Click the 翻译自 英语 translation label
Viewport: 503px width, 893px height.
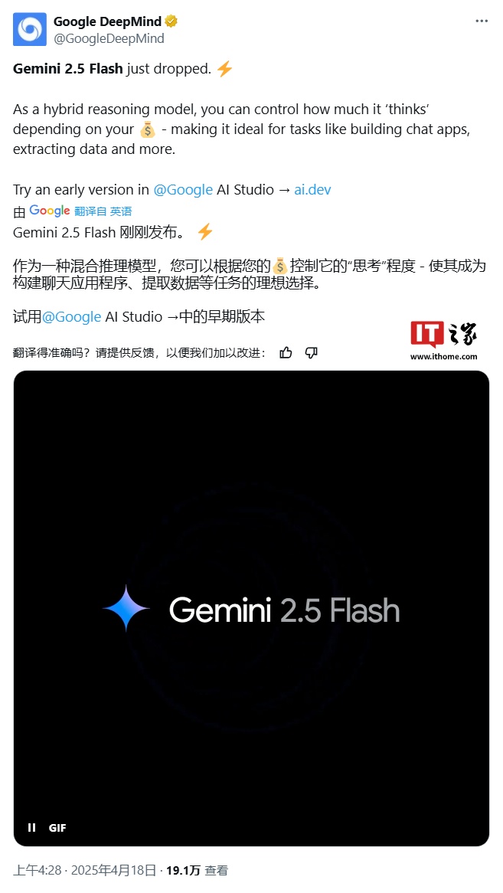[x=103, y=211]
